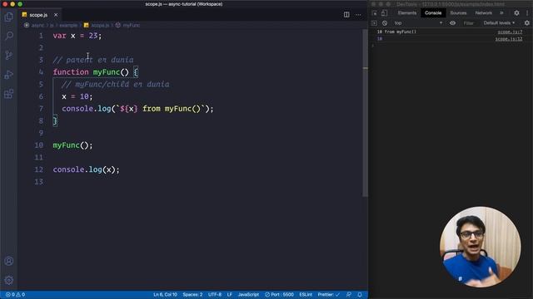Open the Search view in activity bar
Image resolution: width=533 pixels, height=299 pixels.
[x=9, y=36]
